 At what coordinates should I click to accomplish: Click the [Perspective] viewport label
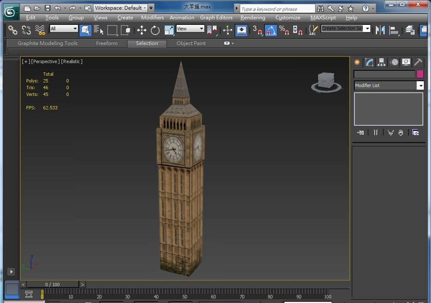tap(45, 61)
